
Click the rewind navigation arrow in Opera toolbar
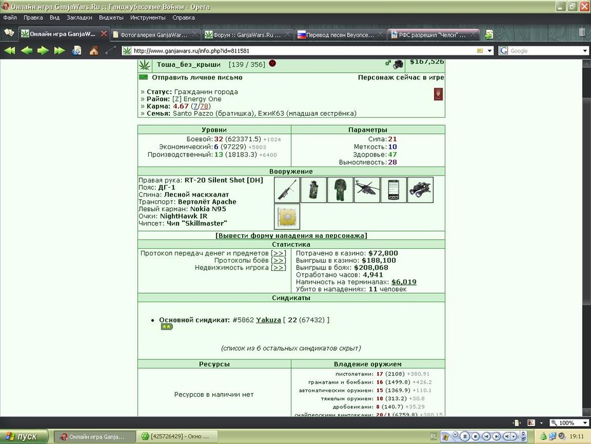(10, 50)
